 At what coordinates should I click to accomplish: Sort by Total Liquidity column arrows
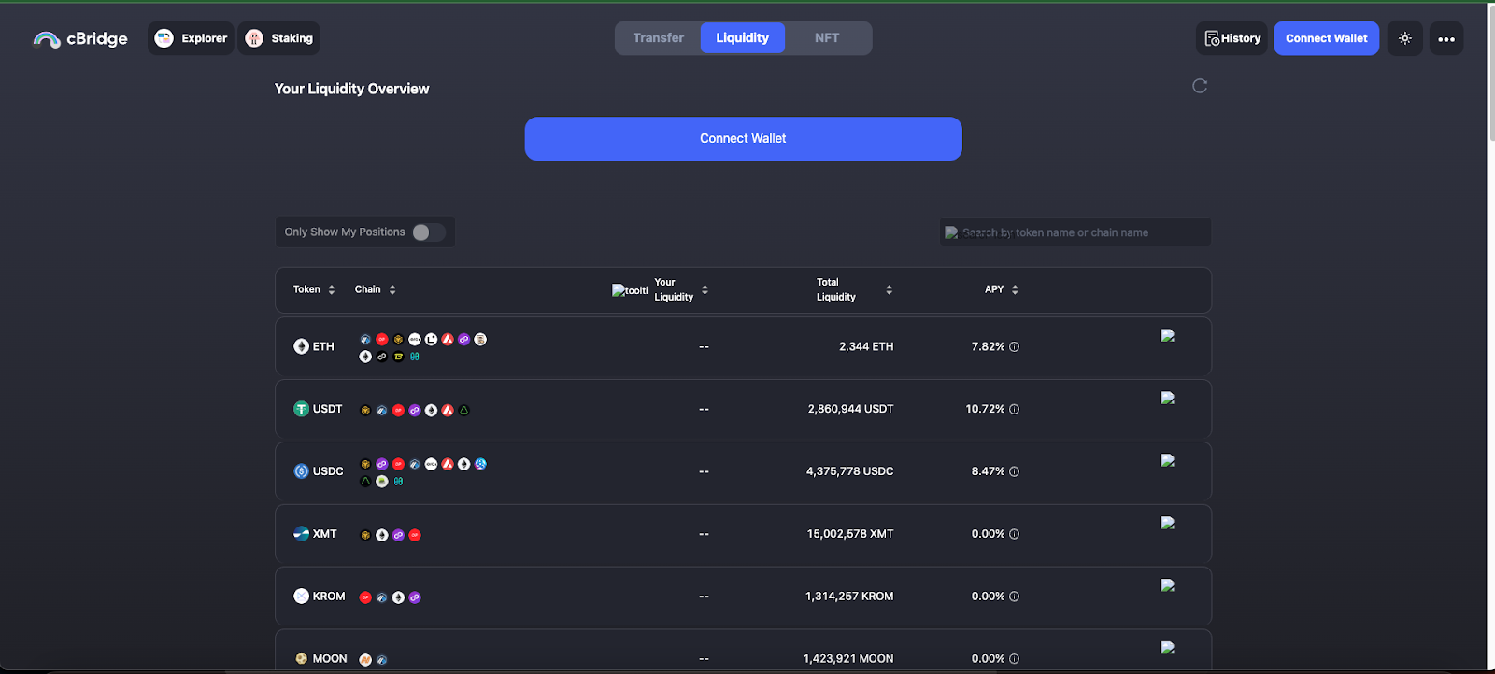889,290
